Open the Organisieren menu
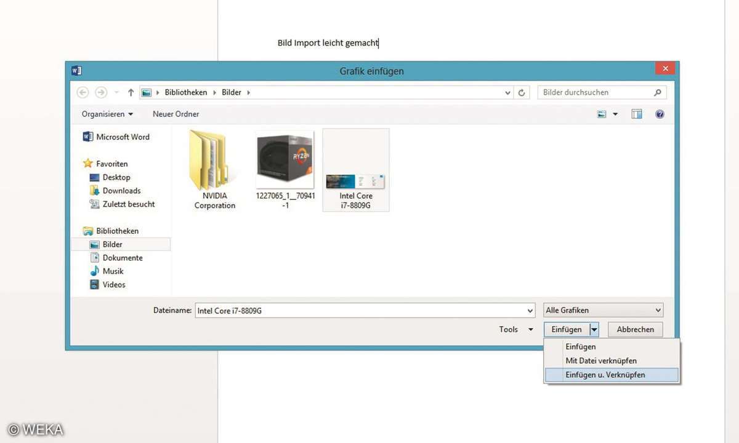This screenshot has width=739, height=443. point(107,114)
